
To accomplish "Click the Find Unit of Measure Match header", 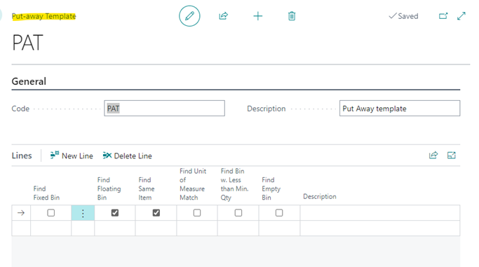I will [x=193, y=184].
